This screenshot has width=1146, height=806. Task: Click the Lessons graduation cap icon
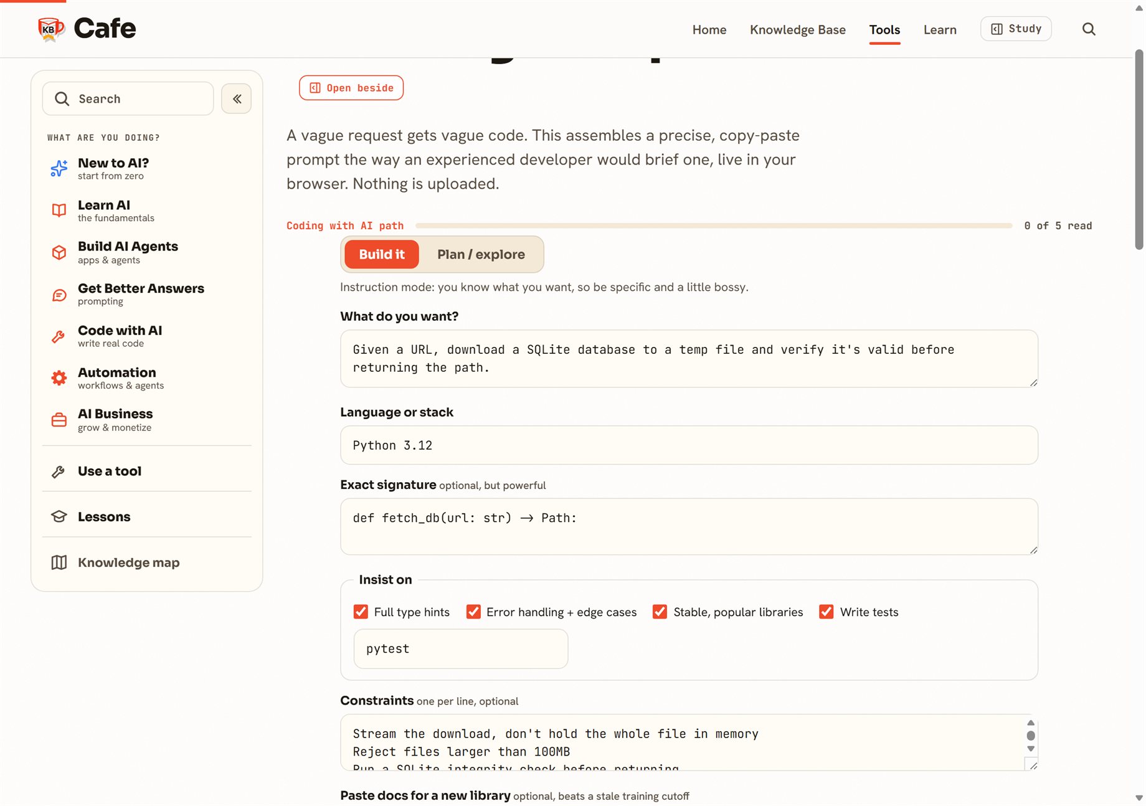click(59, 517)
